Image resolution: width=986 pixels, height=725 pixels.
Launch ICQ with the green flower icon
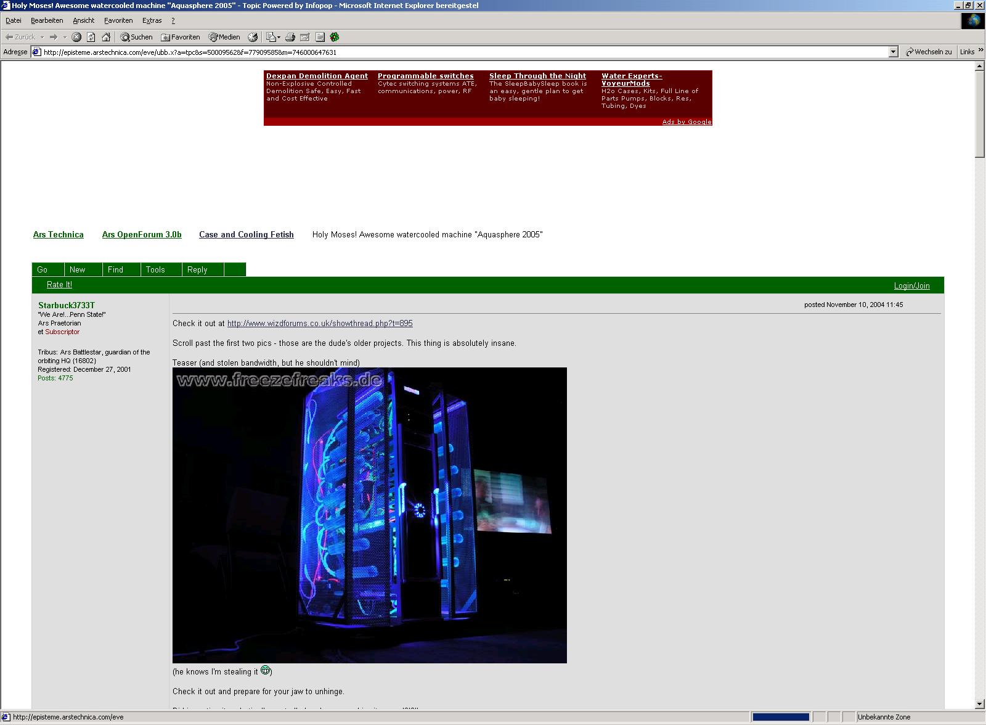coord(335,37)
